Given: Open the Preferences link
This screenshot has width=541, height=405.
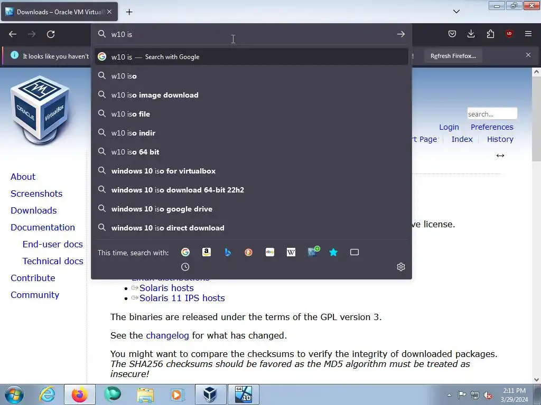Looking at the screenshot, I should point(492,127).
